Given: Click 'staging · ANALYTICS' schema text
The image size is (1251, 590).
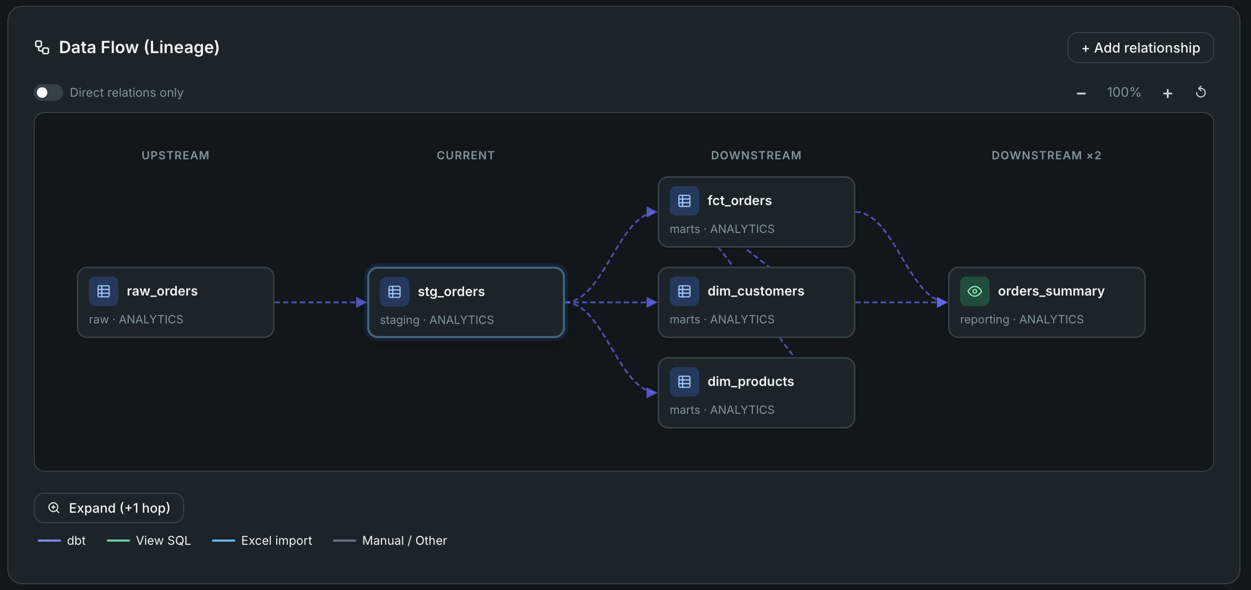Looking at the screenshot, I should tap(437, 320).
